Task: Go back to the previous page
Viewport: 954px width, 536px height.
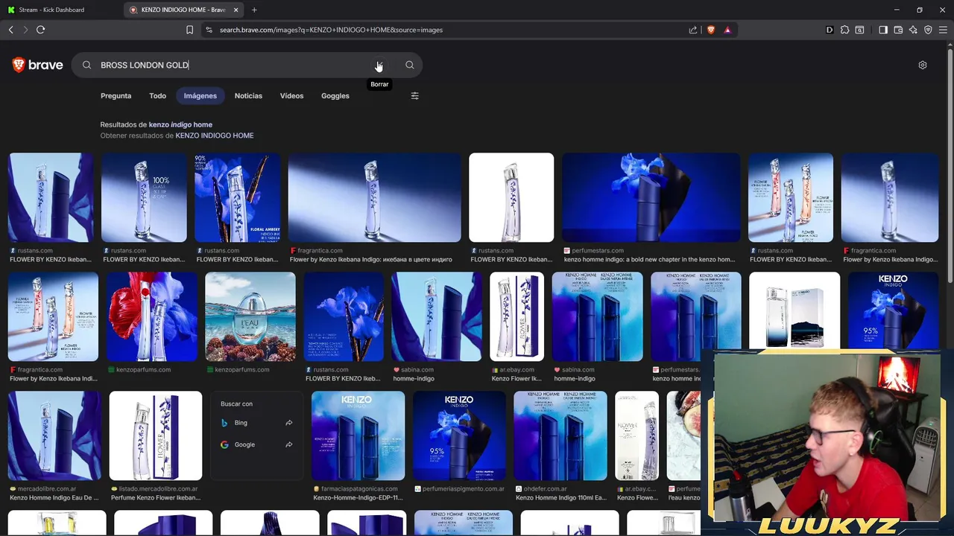Action: (x=10, y=30)
